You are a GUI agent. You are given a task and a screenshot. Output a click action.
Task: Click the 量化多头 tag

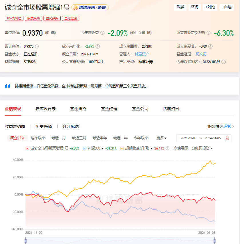52,18
